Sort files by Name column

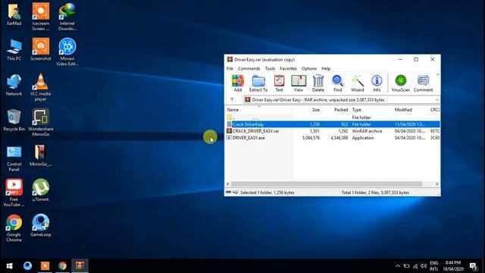pos(259,109)
